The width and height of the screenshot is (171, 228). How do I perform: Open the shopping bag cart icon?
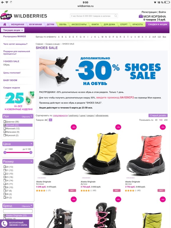(141, 16)
